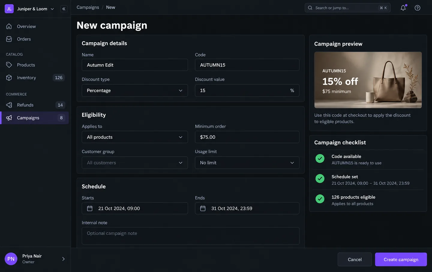432x272 pixels.
Task: Click the 126 products eligible check icon
Action: [320, 199]
